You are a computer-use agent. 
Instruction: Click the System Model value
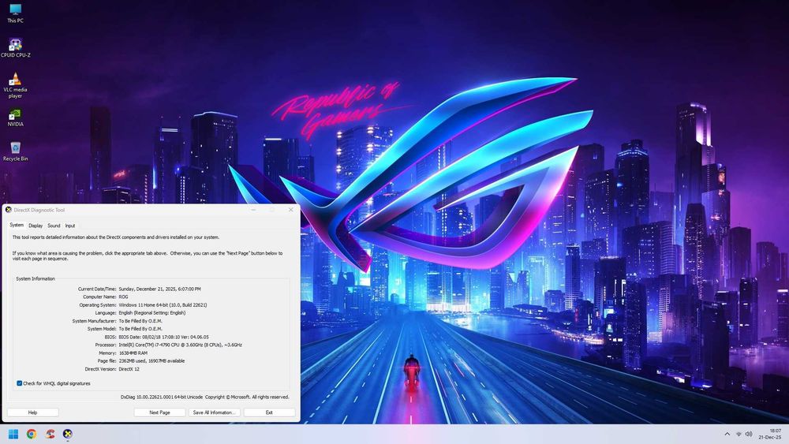click(140, 329)
